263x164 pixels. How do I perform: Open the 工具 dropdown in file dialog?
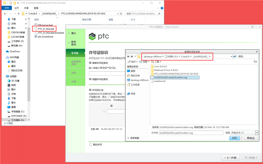coord(156,62)
